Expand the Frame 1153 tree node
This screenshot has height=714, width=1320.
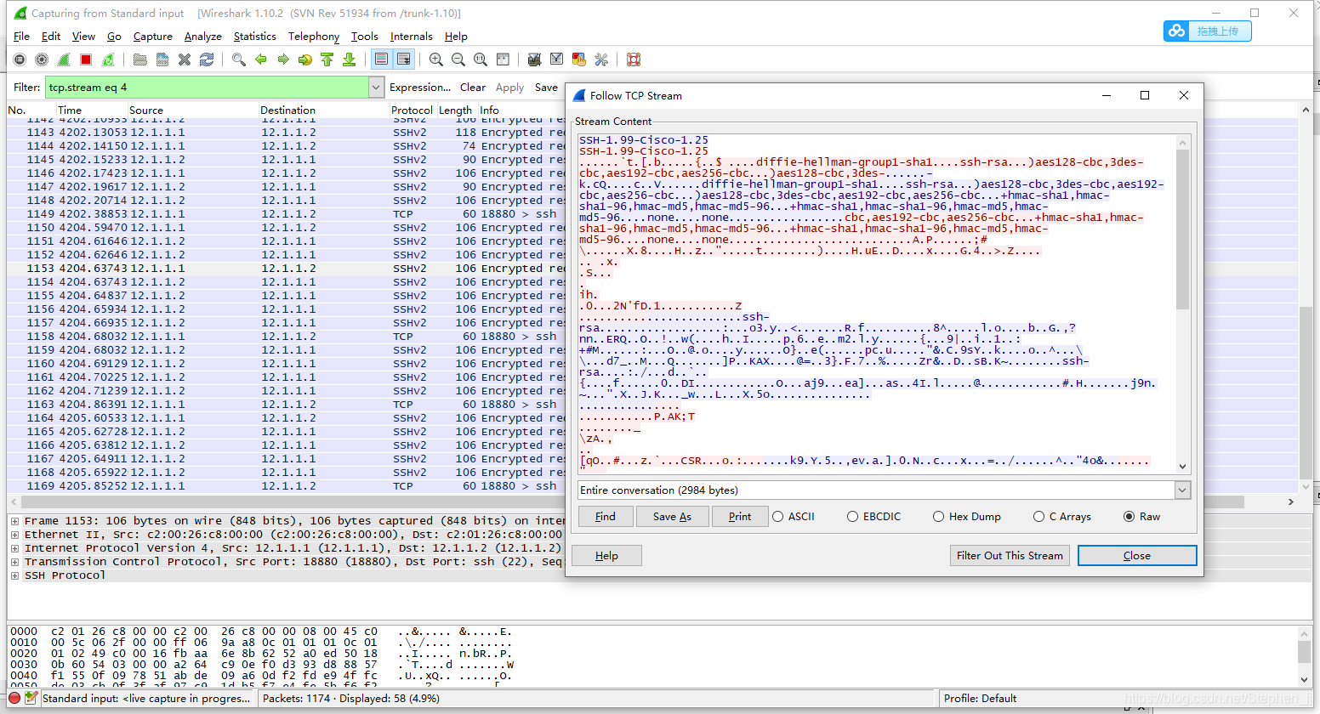coord(14,521)
